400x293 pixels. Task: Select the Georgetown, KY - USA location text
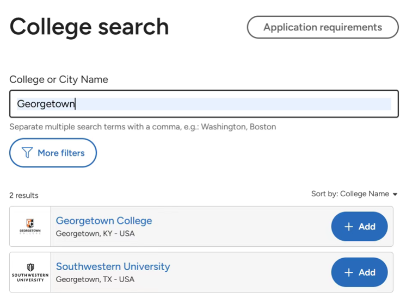tap(95, 234)
